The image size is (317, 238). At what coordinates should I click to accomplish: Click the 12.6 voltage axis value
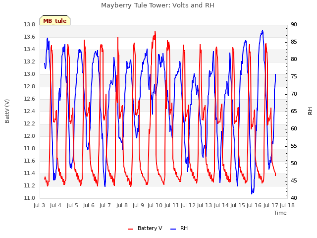tap(30, 99)
